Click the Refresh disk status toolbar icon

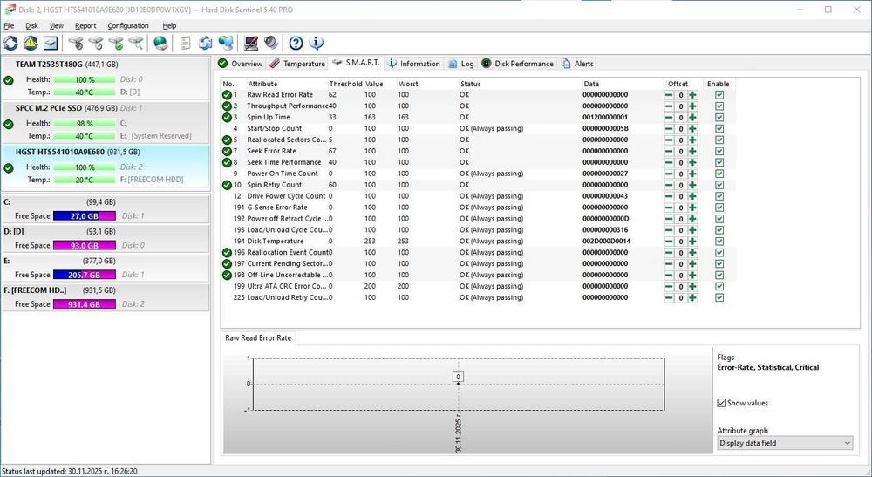click(10, 43)
